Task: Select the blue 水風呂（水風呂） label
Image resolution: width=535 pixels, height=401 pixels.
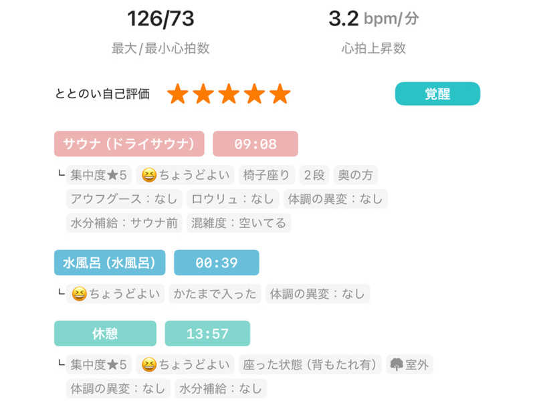Action: point(110,263)
